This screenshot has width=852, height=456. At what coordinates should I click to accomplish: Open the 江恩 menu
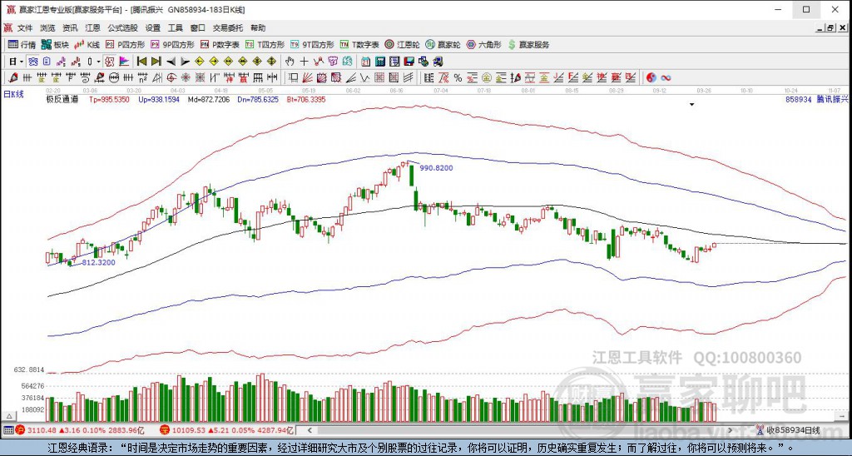(x=92, y=27)
